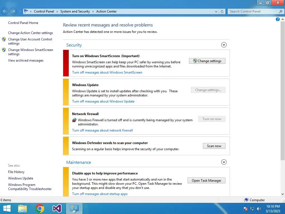The height and width of the screenshot is (214, 285).
Task: Click 'Review recent messages and resolve problems' heading
Action: (x=108, y=25)
